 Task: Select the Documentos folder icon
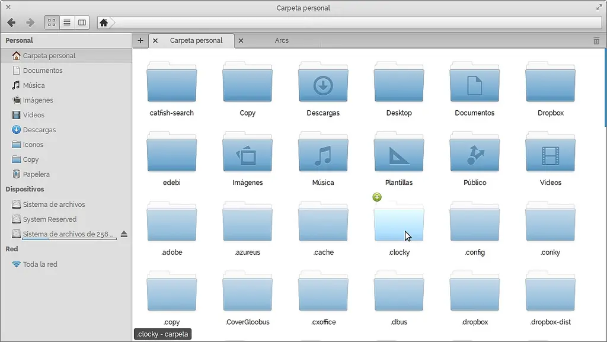pyautogui.click(x=475, y=82)
